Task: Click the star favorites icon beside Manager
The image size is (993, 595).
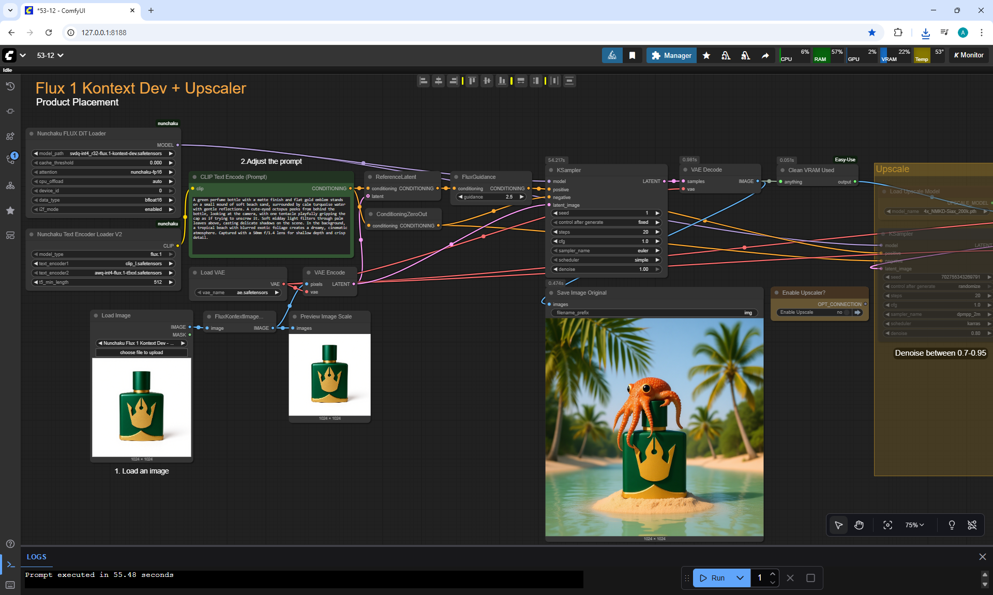Action: [x=706, y=55]
